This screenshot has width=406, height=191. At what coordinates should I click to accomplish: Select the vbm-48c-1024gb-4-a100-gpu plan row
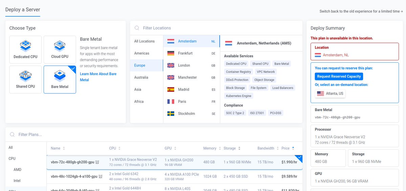click(x=175, y=177)
